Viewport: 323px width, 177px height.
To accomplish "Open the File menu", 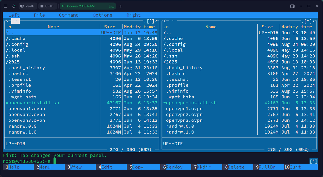I will tap(39, 15).
